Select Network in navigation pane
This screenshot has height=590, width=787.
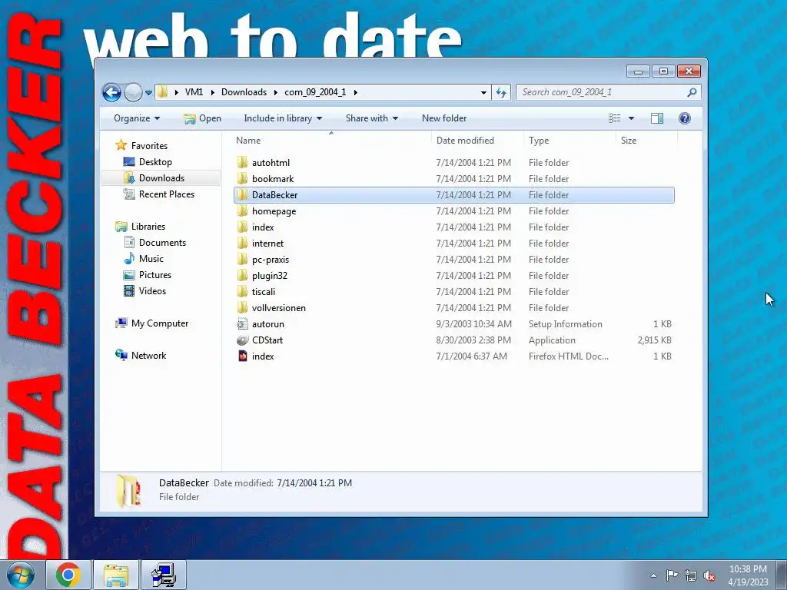(x=148, y=356)
